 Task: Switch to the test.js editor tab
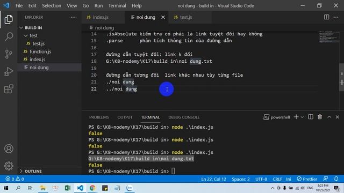click(190, 17)
